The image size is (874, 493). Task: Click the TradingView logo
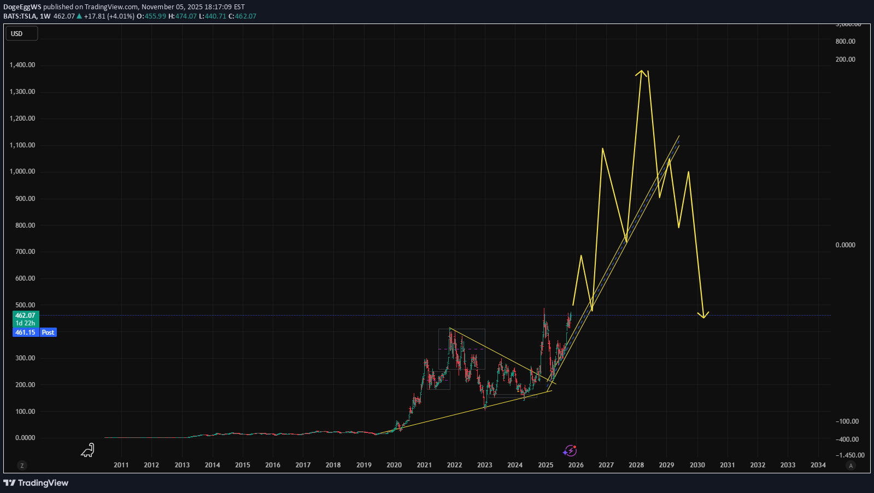(36, 483)
